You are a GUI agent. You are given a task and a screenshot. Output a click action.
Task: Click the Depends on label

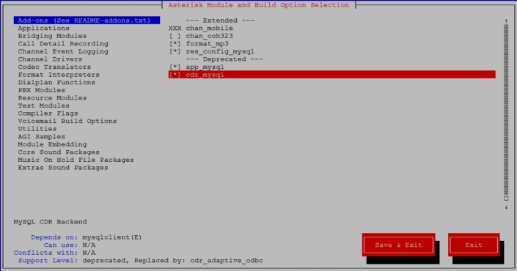54,237
